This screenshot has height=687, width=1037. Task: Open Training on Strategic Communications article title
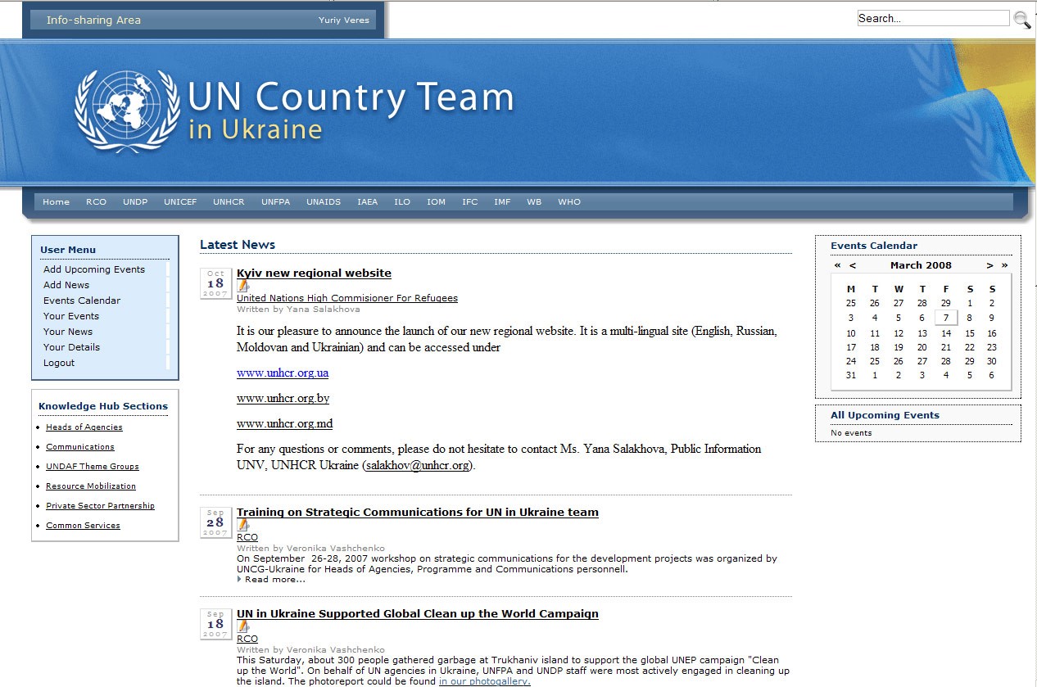point(418,513)
